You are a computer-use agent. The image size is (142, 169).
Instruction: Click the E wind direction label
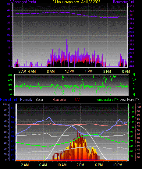click(133, 90)
